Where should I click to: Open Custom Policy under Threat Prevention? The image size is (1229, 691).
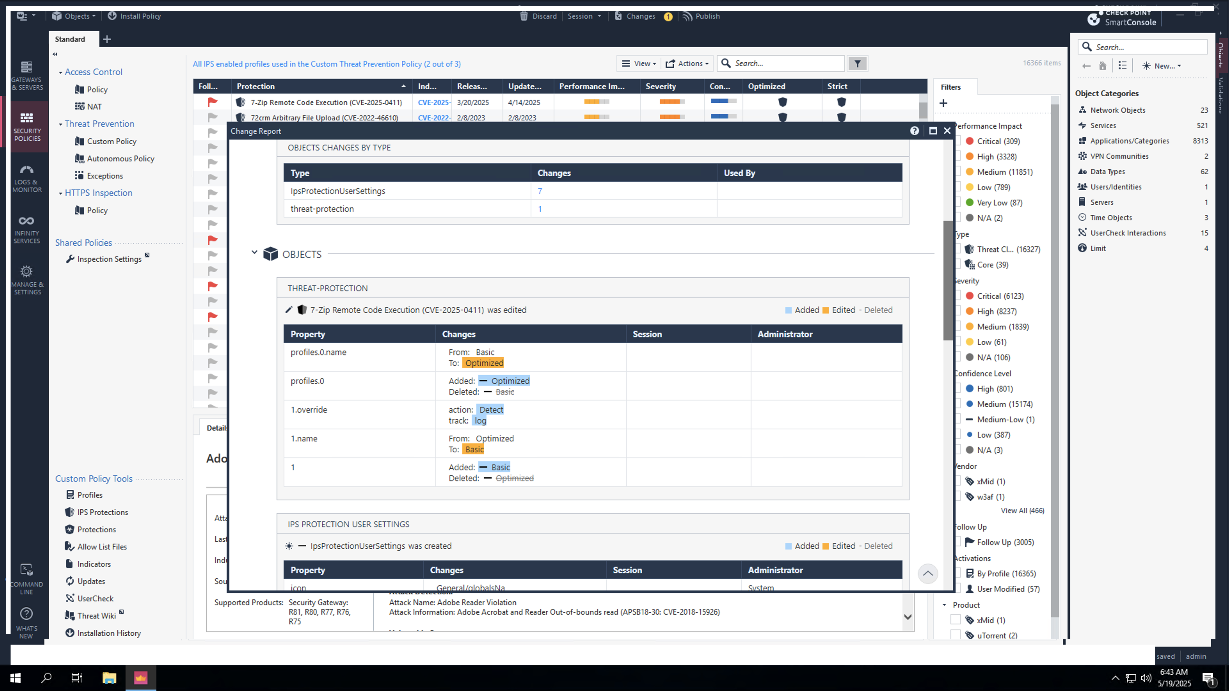[x=112, y=141]
